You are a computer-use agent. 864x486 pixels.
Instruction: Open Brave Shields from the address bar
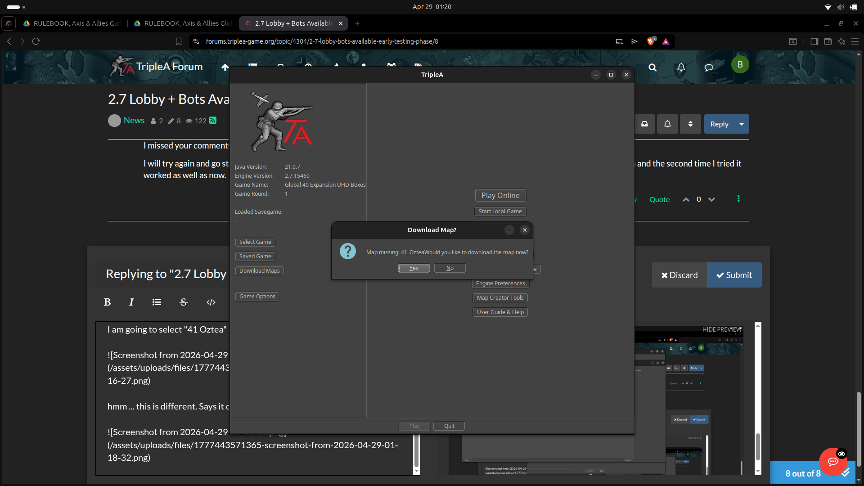click(651, 41)
